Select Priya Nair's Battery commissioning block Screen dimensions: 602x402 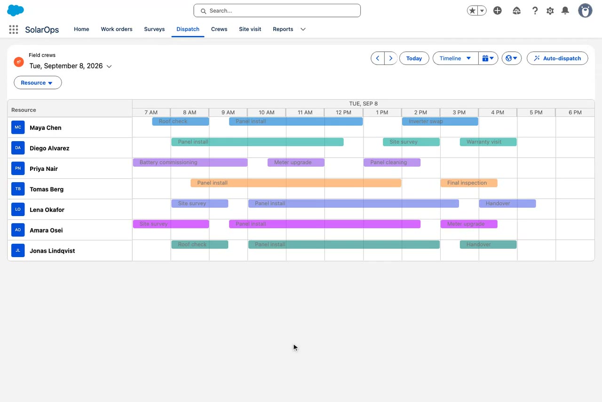point(190,162)
